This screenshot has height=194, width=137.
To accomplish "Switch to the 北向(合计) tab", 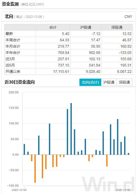I will coord(90,82).
